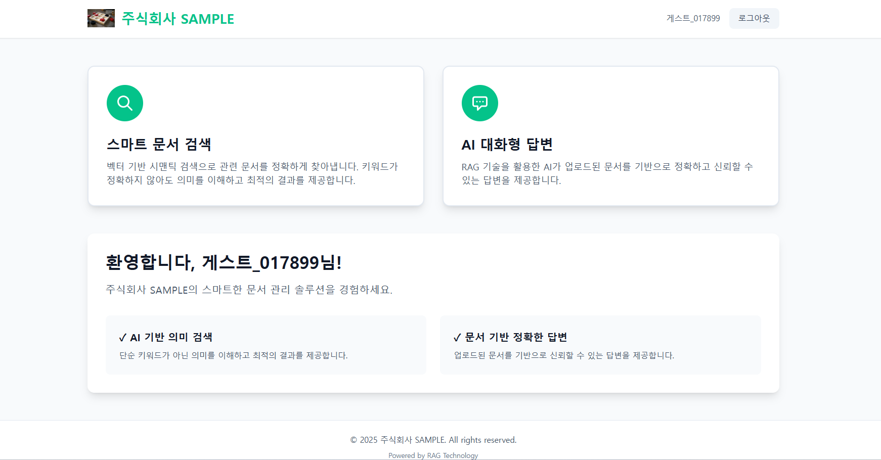Select the AI 대화형 답변 heading
Image resolution: width=881 pixels, height=460 pixels.
(506, 144)
